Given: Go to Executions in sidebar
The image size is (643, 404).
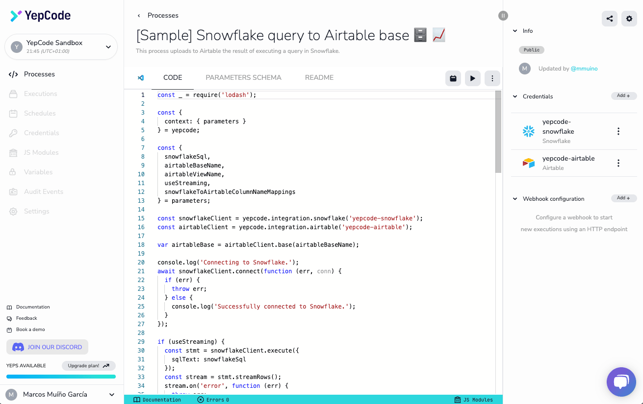Looking at the screenshot, I should click(40, 94).
